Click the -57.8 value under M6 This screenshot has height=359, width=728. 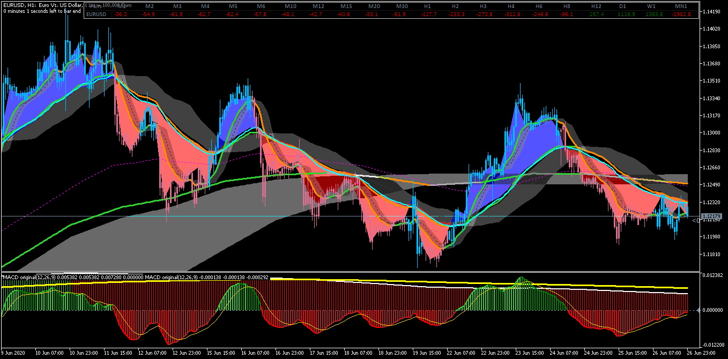coord(260,14)
